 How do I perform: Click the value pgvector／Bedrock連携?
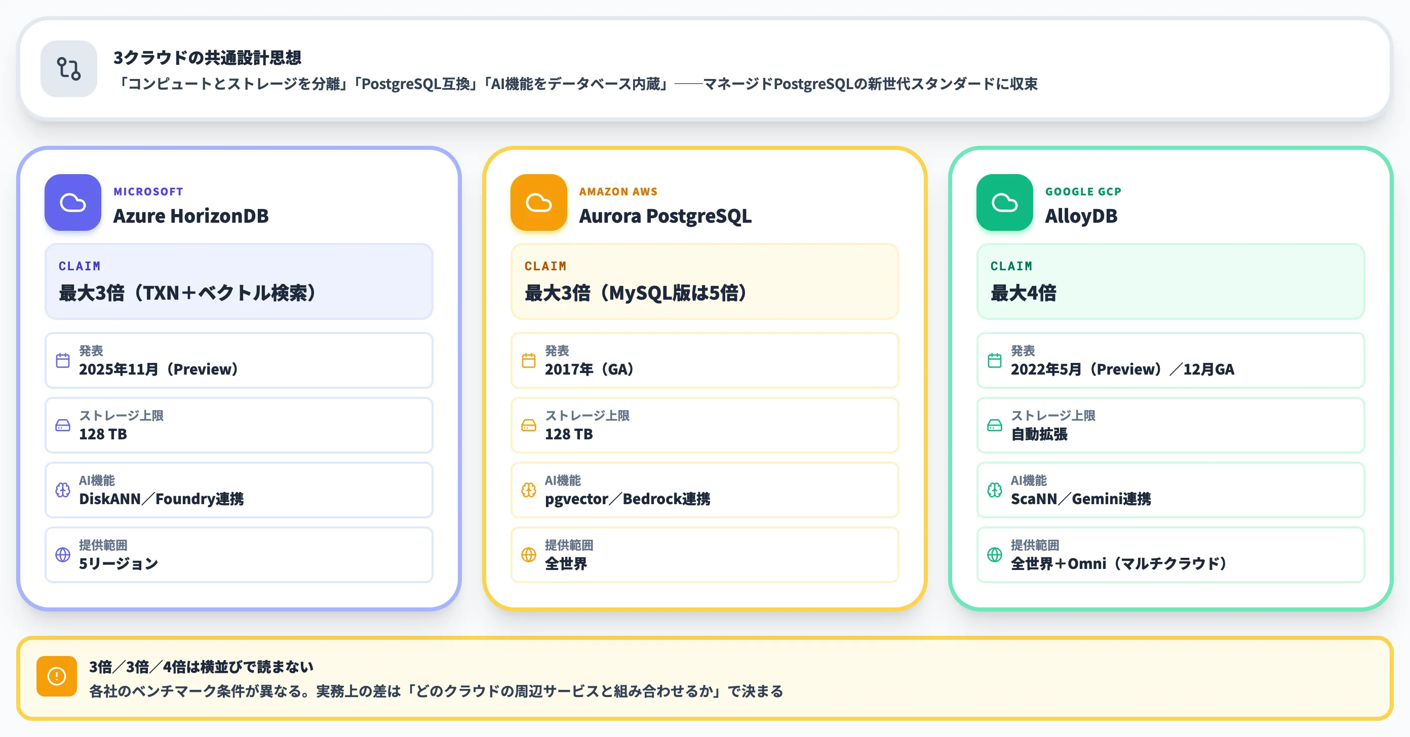pos(628,499)
